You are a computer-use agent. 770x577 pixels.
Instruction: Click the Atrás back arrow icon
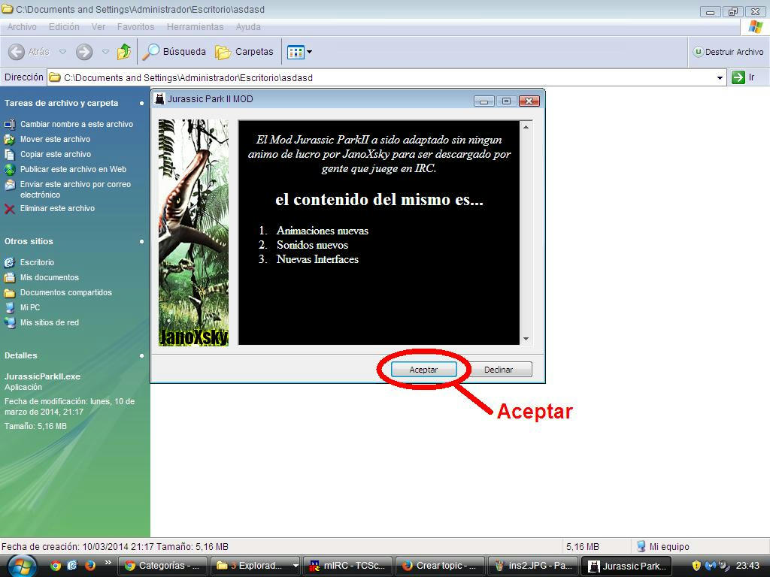point(17,52)
